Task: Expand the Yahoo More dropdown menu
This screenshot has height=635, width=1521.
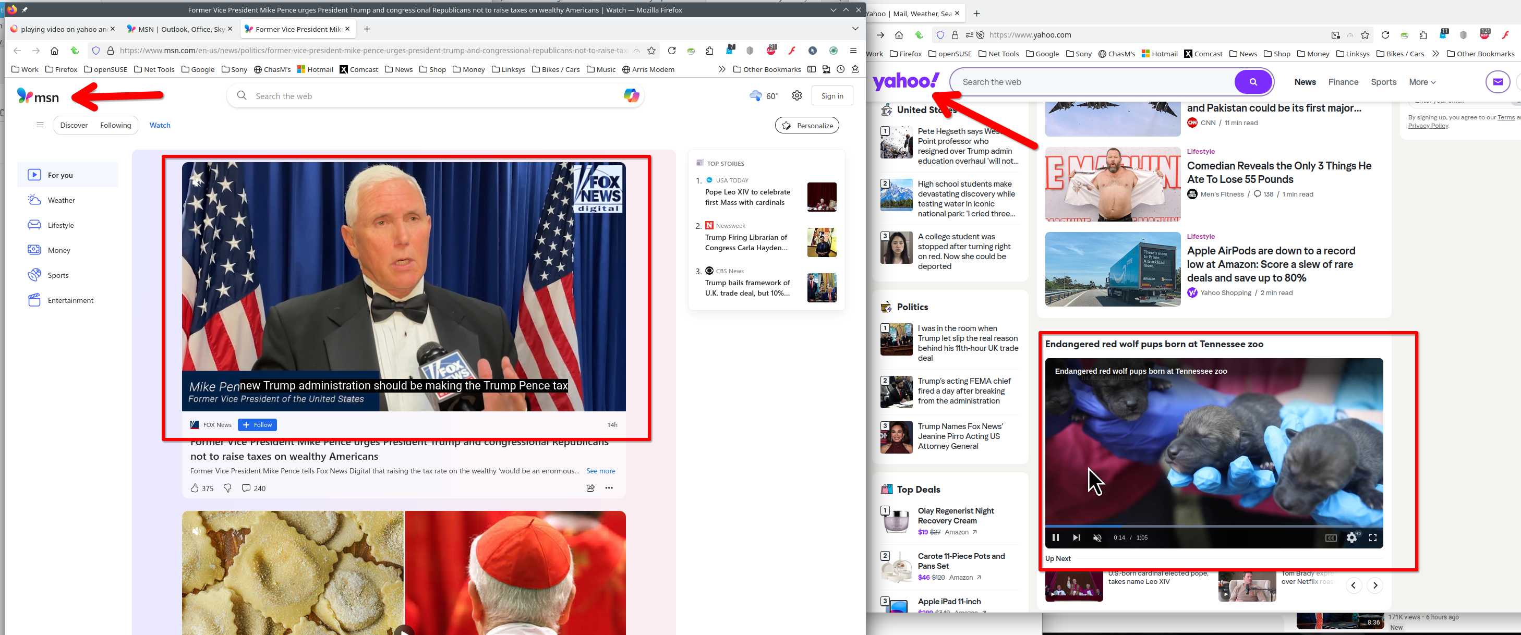Action: point(1422,82)
